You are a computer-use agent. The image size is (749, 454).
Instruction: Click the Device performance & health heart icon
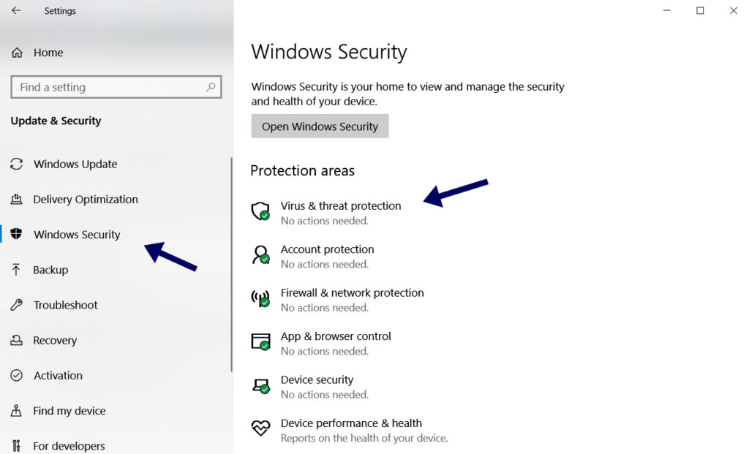coord(261,428)
